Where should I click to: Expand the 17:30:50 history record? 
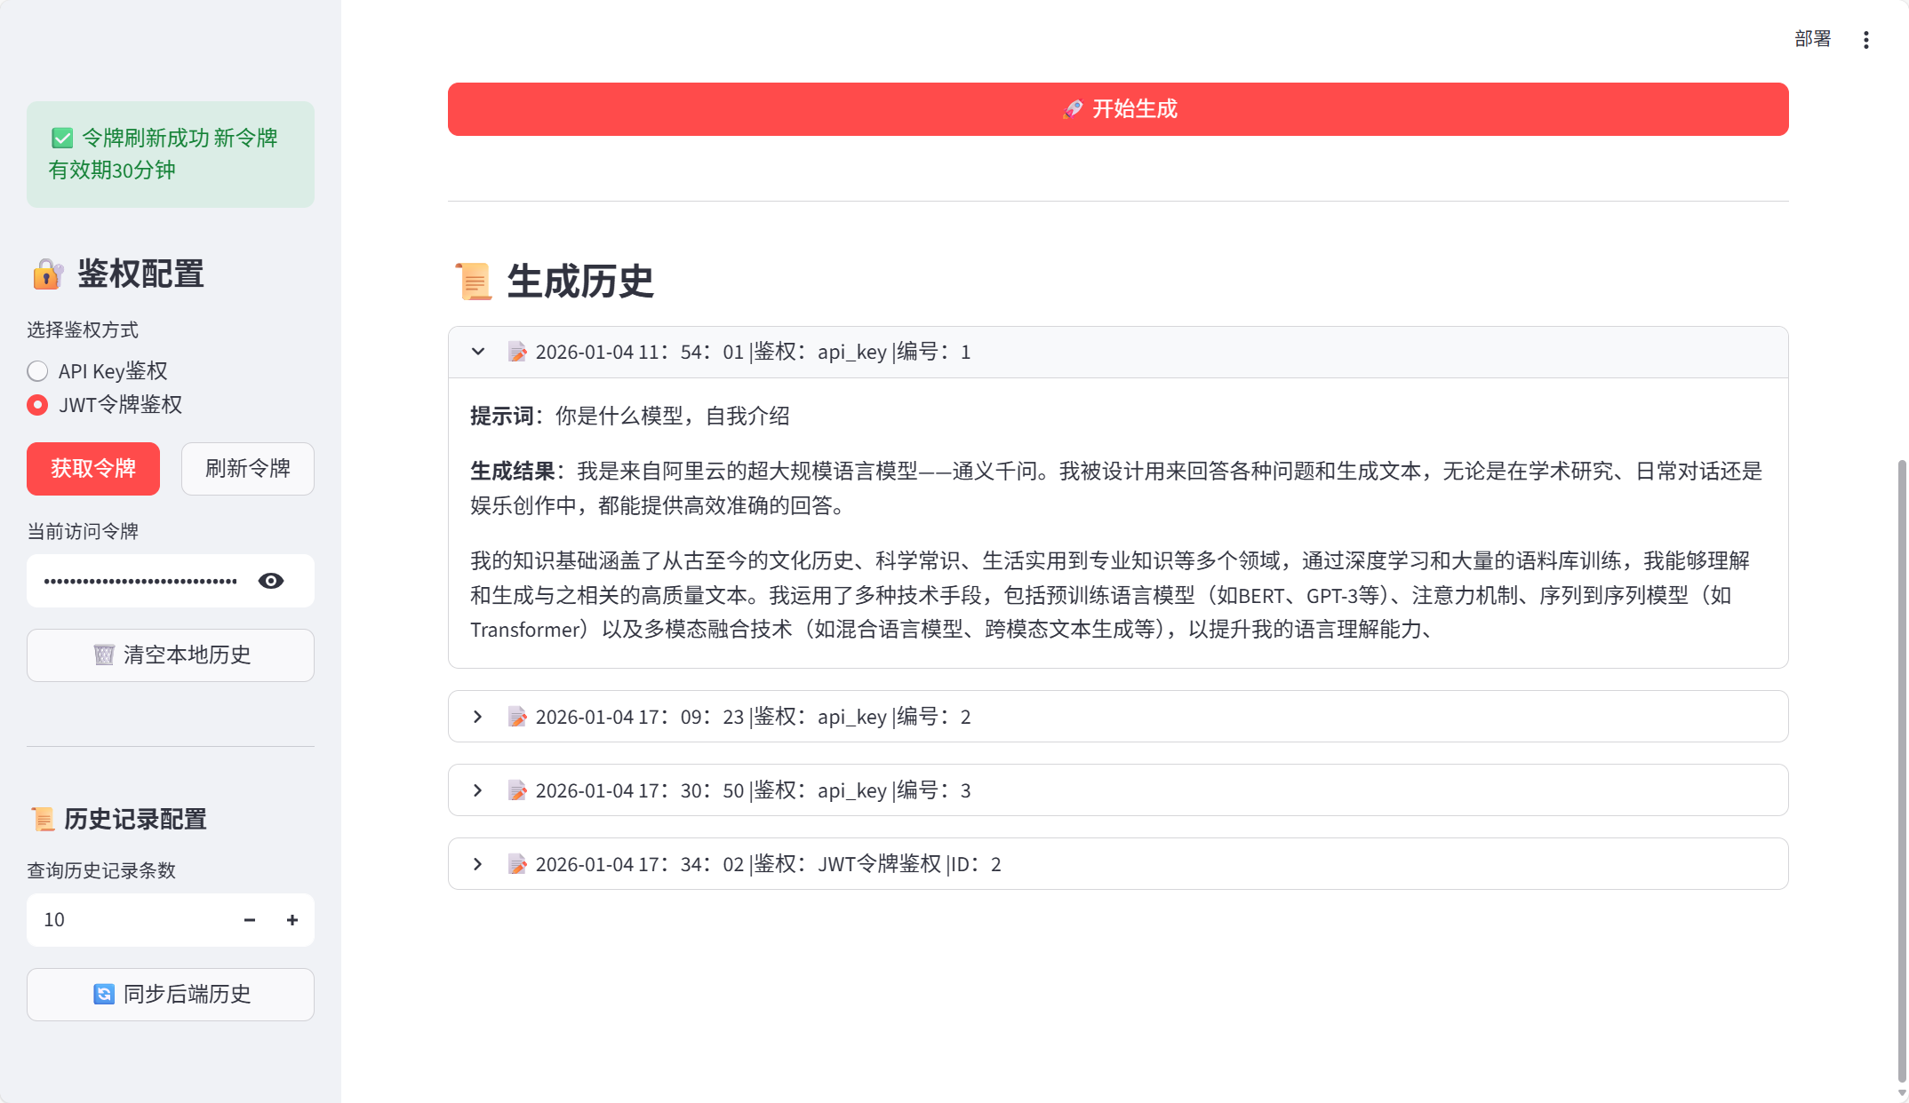pyautogui.click(x=478, y=790)
